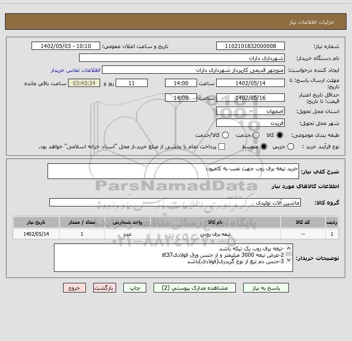Click the جزئیات اطلاعات نیاز page title
The image size is (352, 341).
[x=312, y=22]
